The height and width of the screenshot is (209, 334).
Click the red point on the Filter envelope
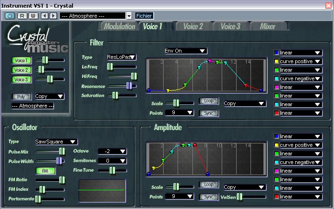point(246,85)
